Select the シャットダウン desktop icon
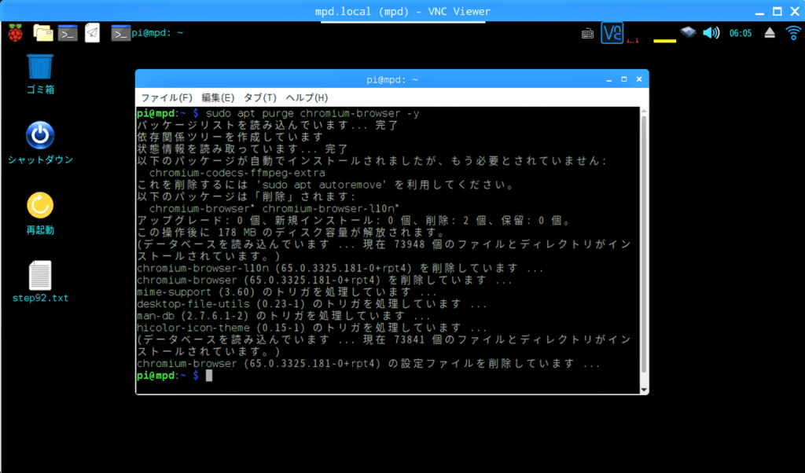 coord(40,143)
